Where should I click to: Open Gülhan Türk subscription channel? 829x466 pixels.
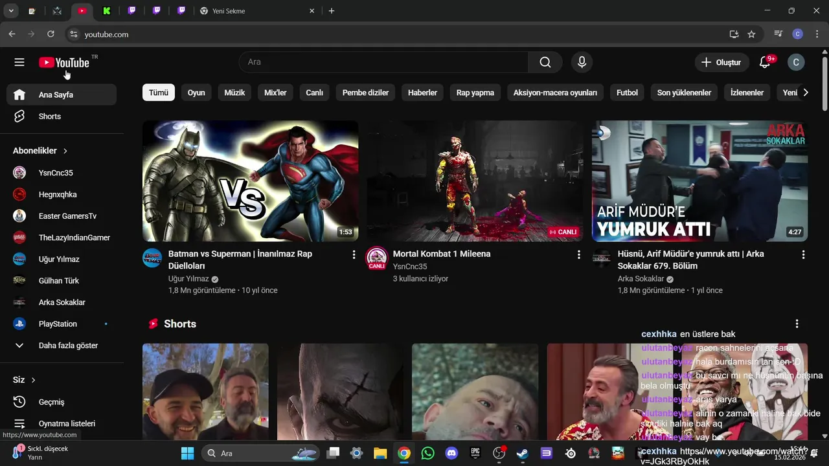click(62, 281)
